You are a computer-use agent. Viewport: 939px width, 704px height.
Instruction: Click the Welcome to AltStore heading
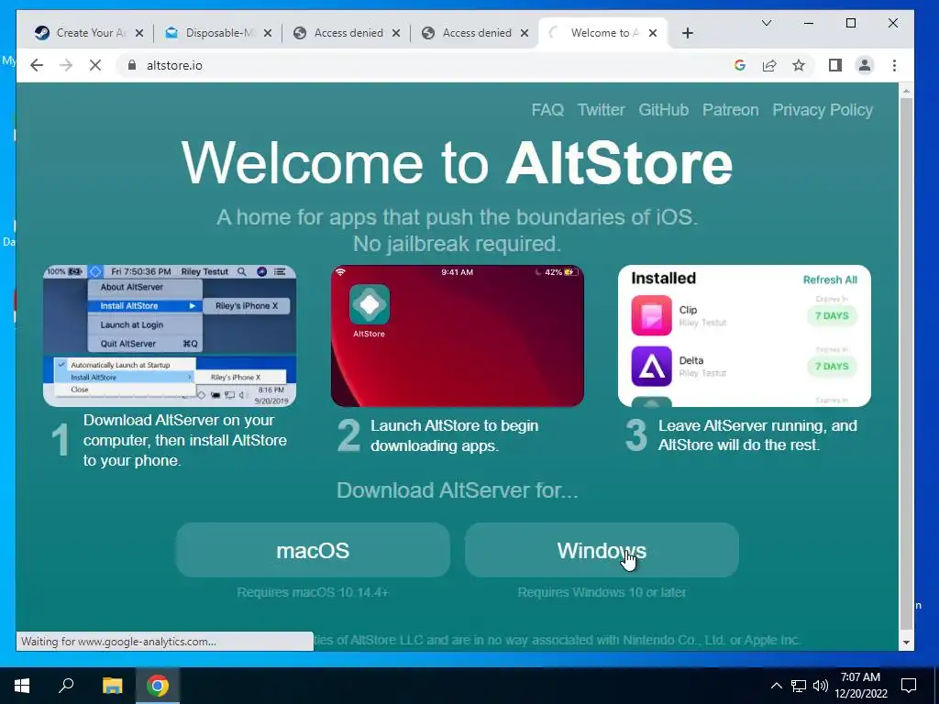point(458,163)
